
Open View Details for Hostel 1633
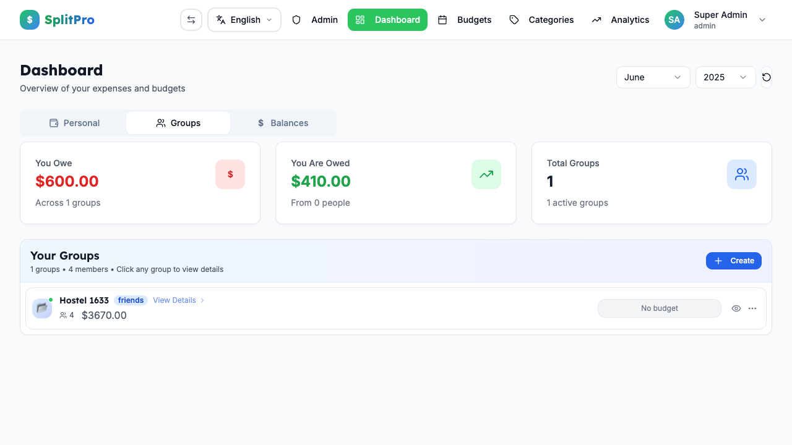174,300
